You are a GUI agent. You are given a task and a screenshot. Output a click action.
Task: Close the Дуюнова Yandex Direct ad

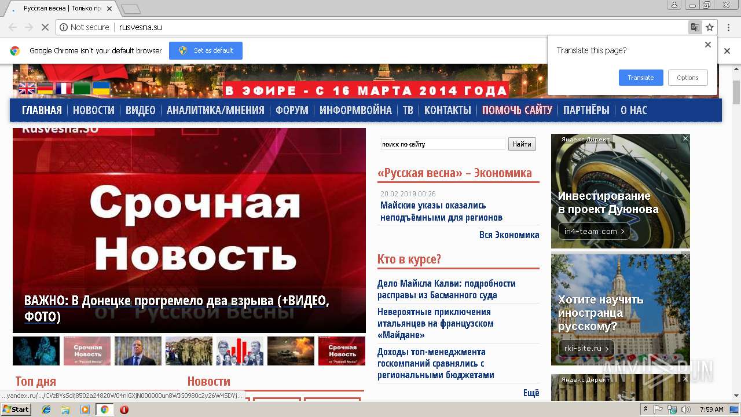coord(685,138)
